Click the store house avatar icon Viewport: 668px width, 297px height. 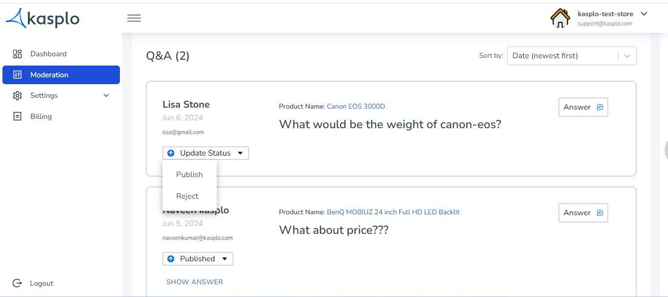[x=560, y=18]
